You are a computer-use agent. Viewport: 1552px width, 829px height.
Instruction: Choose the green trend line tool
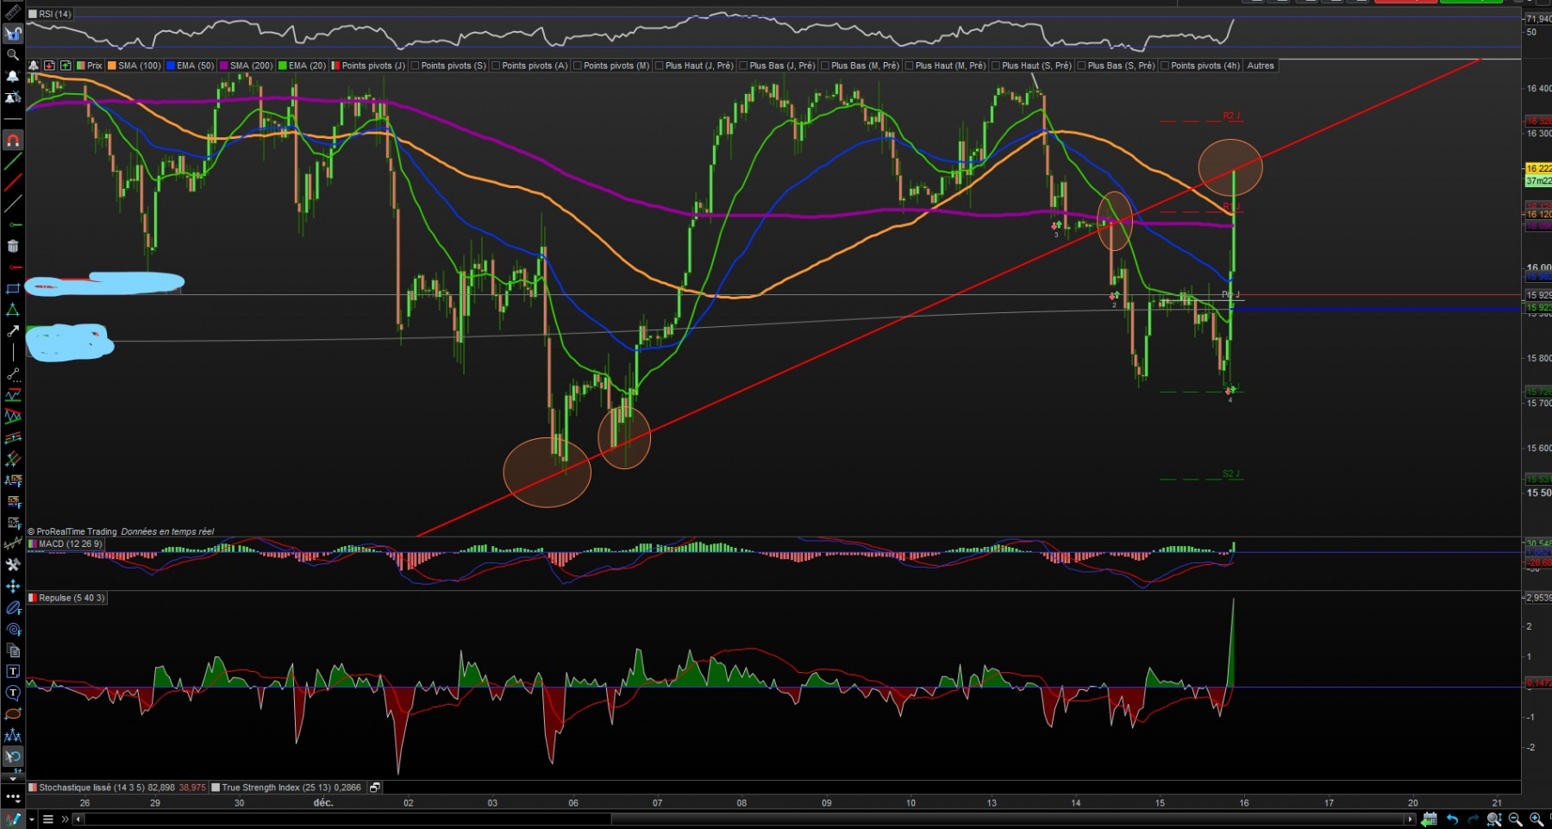[x=13, y=161]
